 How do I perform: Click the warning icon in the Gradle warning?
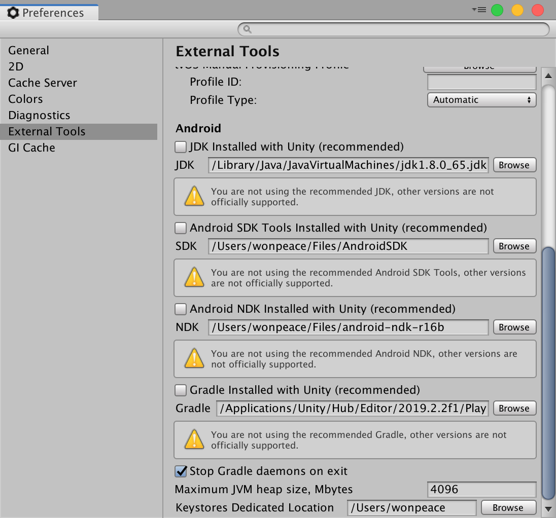coord(193,440)
